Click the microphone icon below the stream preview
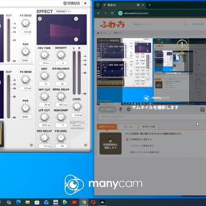This screenshot has height=206, width=206. coord(121,109)
